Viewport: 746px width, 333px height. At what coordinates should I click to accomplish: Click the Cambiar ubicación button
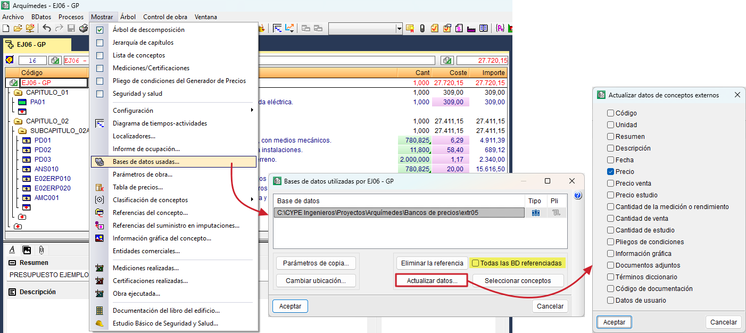(x=316, y=280)
